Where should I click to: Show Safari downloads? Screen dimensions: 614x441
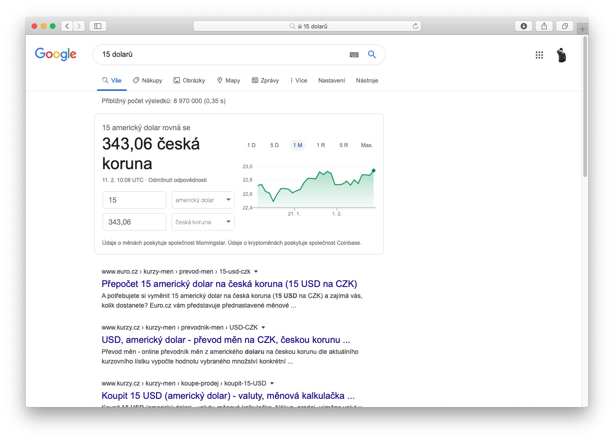[x=523, y=26]
